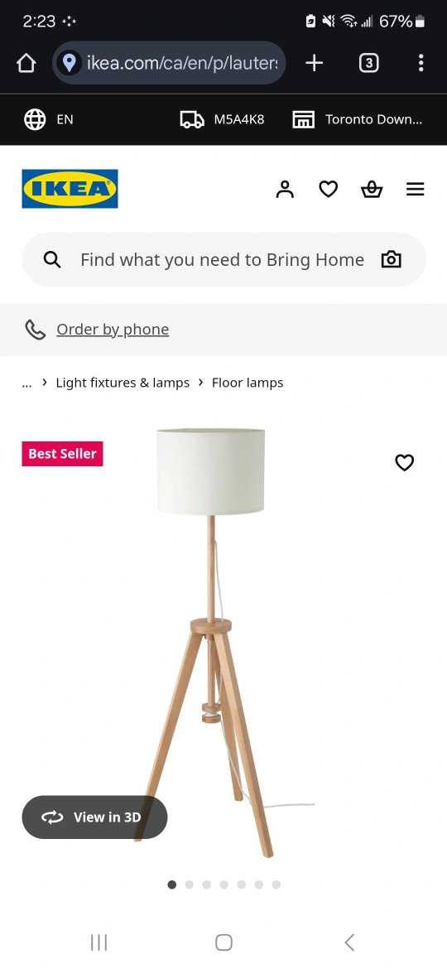Focus the Find what you need search field
The height and width of the screenshot is (969, 447).
pyautogui.click(x=223, y=259)
